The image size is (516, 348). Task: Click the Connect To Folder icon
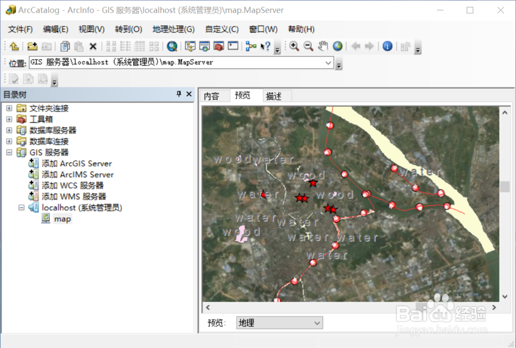pyautogui.click(x=32, y=46)
